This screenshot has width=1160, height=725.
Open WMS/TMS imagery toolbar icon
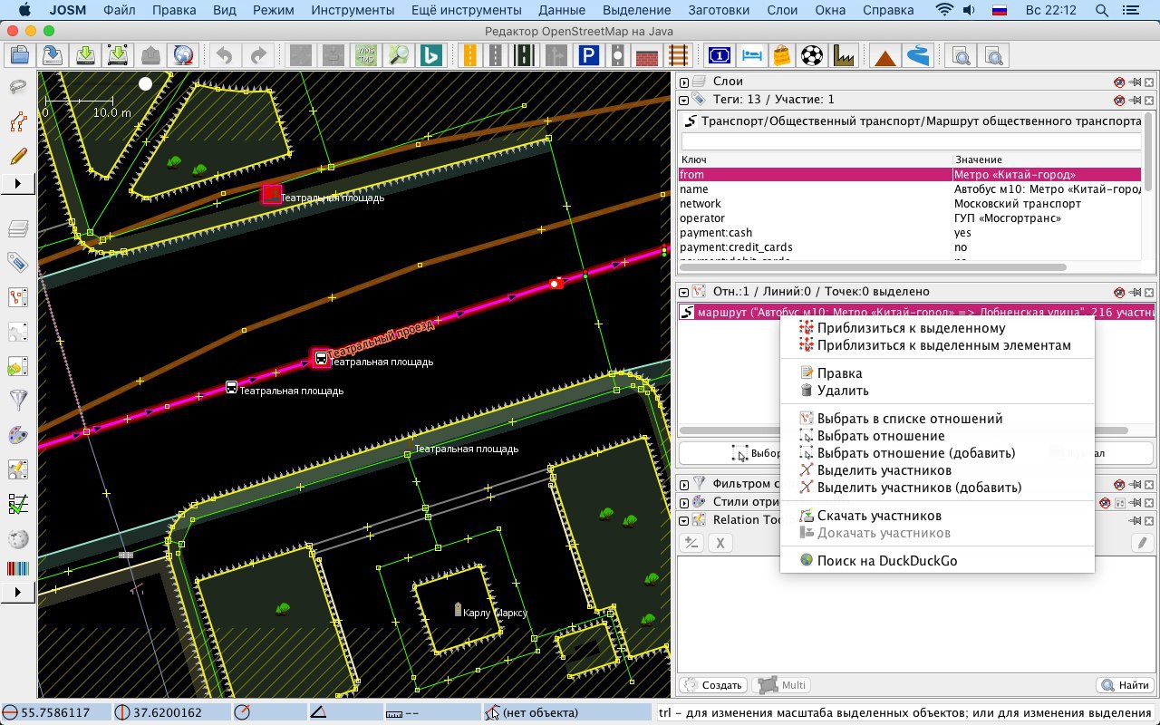[x=365, y=55]
